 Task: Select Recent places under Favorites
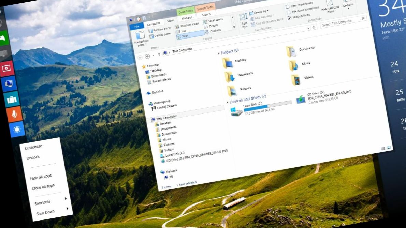[x=159, y=81]
